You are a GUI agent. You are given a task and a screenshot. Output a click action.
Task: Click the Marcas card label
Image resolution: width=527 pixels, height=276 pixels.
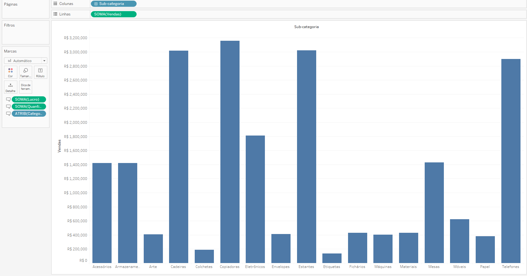coord(10,51)
